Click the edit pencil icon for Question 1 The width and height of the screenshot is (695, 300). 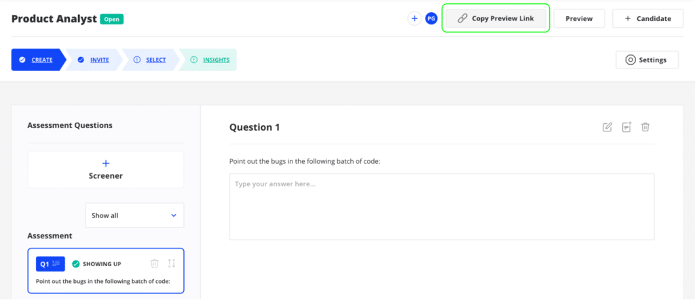(607, 127)
